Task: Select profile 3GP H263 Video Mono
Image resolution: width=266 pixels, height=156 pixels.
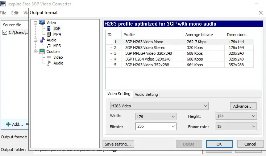Action: tap(144, 42)
